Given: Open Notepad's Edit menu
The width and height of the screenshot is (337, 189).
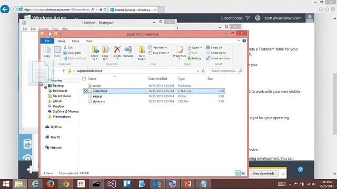Looking at the screenshot, I should (33, 29).
